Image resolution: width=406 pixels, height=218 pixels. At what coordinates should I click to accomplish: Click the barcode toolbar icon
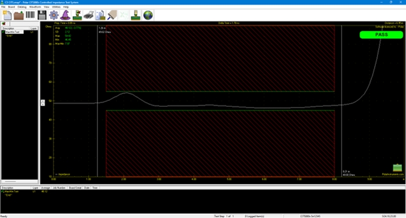pos(30,15)
